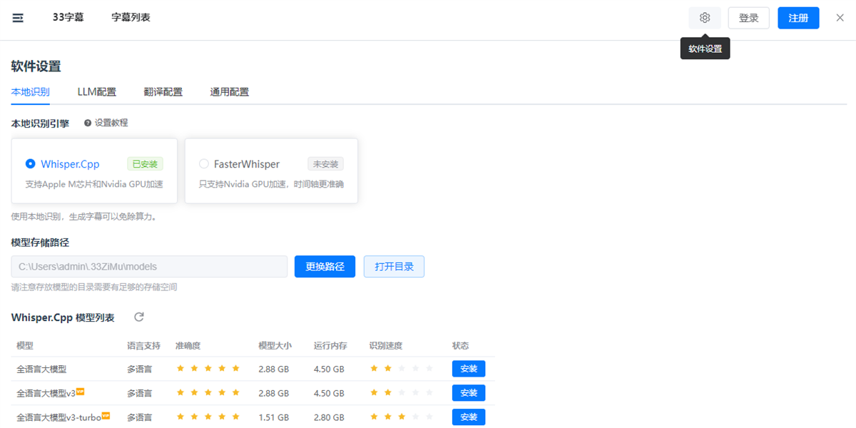856x428 pixels.
Task: Switch to the LLM配置 tab
Action: point(97,91)
